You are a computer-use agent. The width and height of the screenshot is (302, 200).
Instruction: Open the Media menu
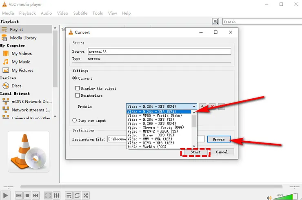click(x=8, y=13)
